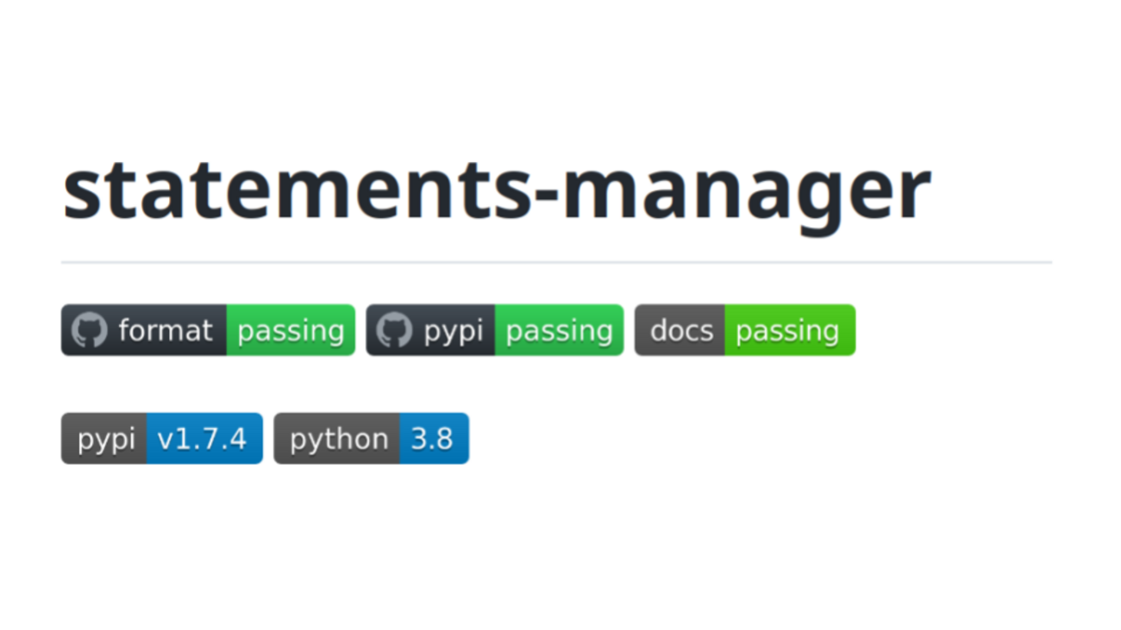Click the 'format' label on the first badge
Viewport: 1121px width, 630px height.
(x=166, y=330)
